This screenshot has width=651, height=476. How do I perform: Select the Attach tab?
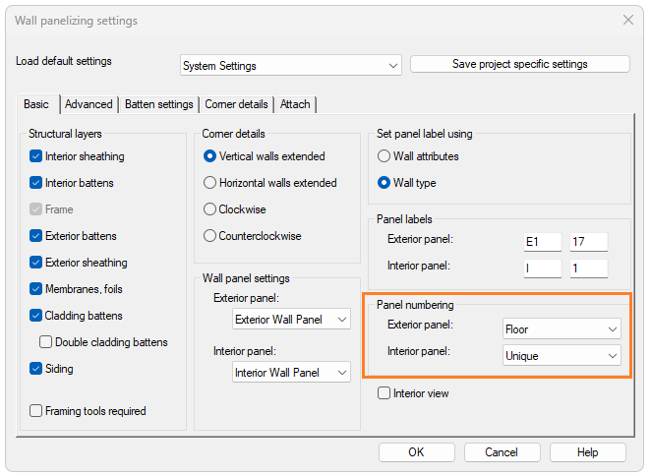(295, 104)
